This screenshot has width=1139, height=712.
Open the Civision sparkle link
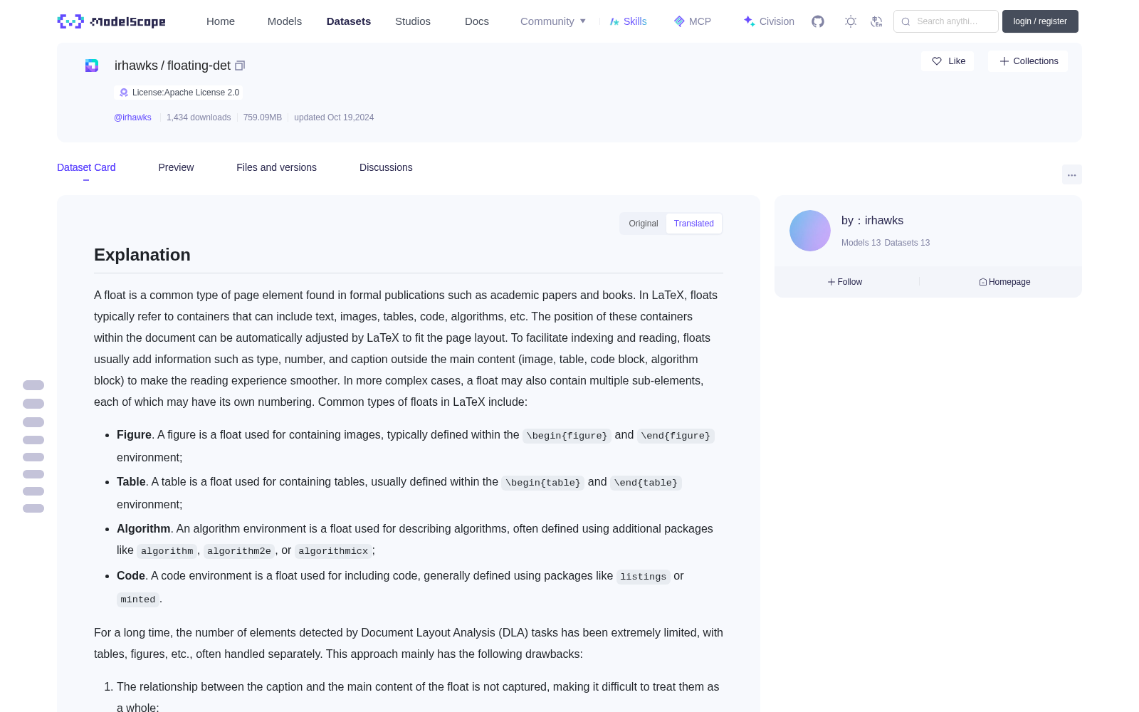769,21
